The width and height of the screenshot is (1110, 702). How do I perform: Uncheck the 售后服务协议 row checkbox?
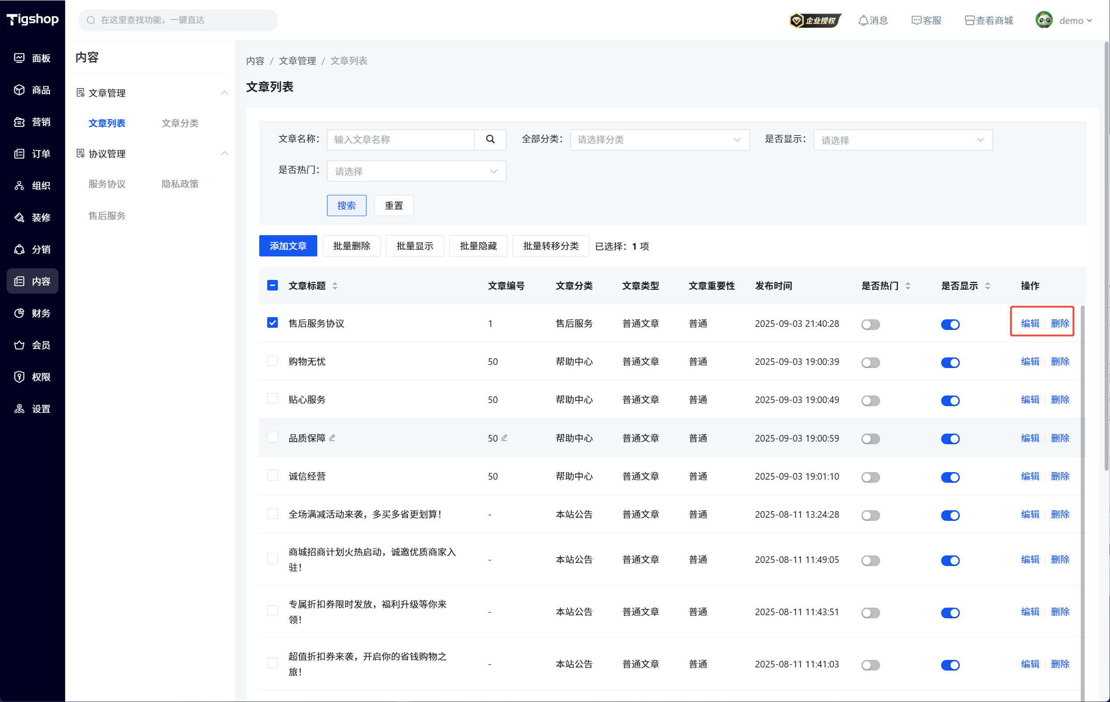(273, 322)
